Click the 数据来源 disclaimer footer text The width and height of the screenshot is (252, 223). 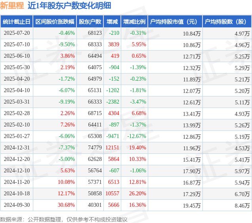(x=64, y=219)
